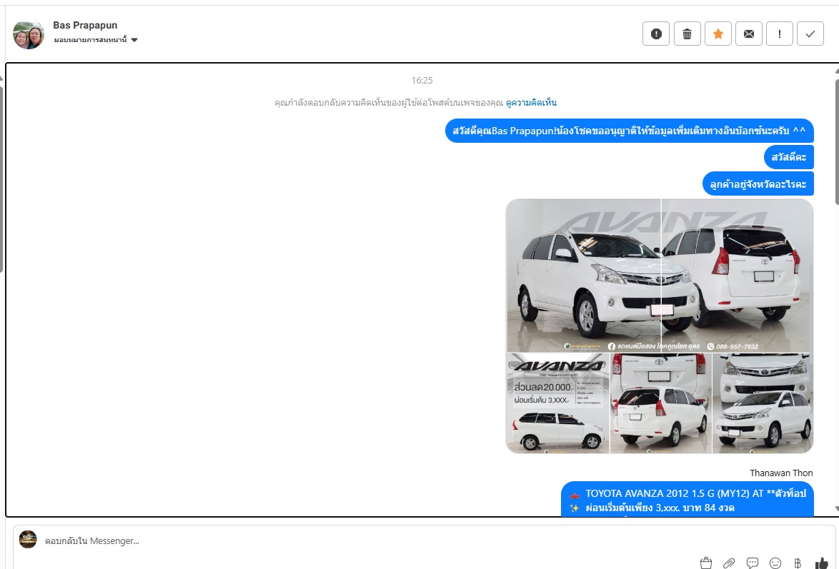The image size is (839, 569).
Task: Click sender name Thanawan Thon
Action: [781, 473]
